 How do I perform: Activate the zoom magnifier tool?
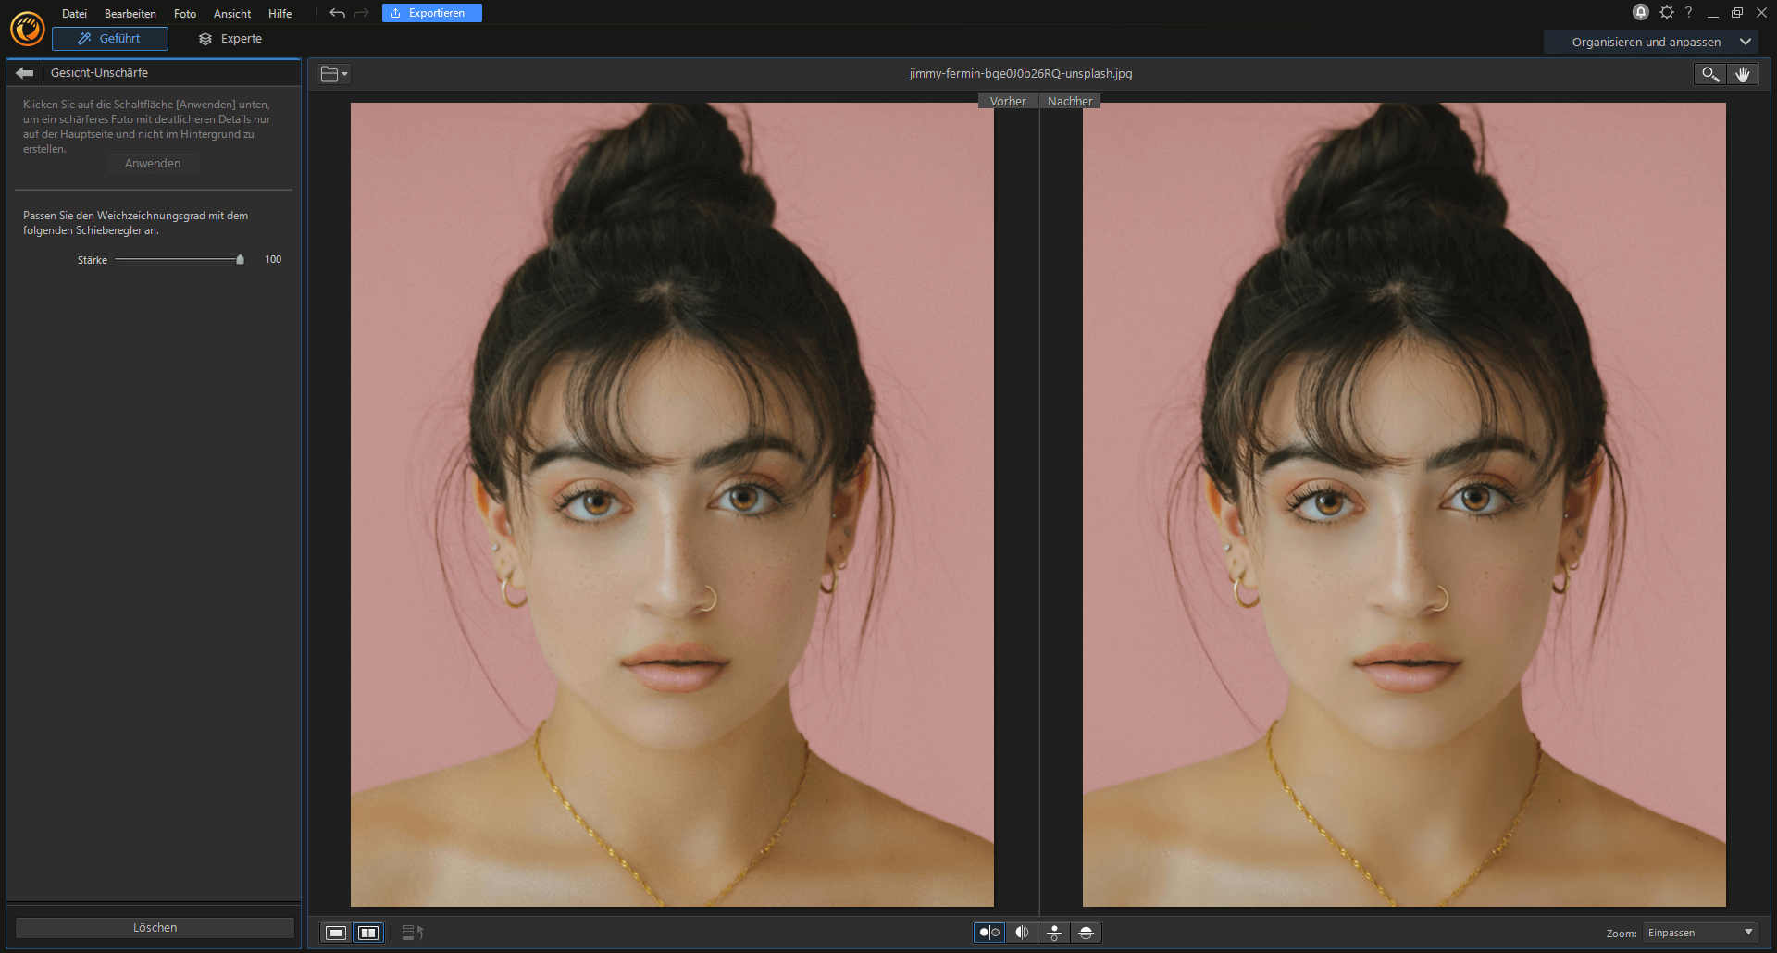tap(1709, 74)
